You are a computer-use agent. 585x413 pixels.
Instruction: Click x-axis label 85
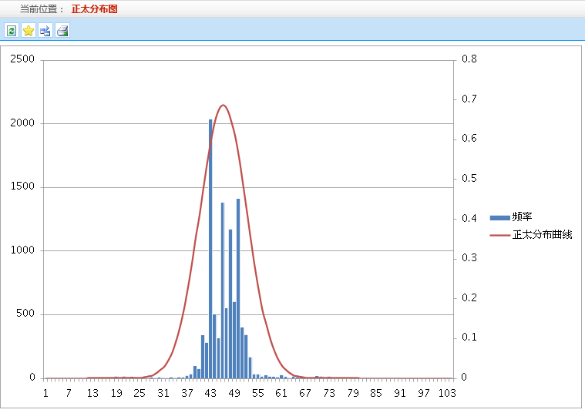pyautogui.click(x=376, y=393)
